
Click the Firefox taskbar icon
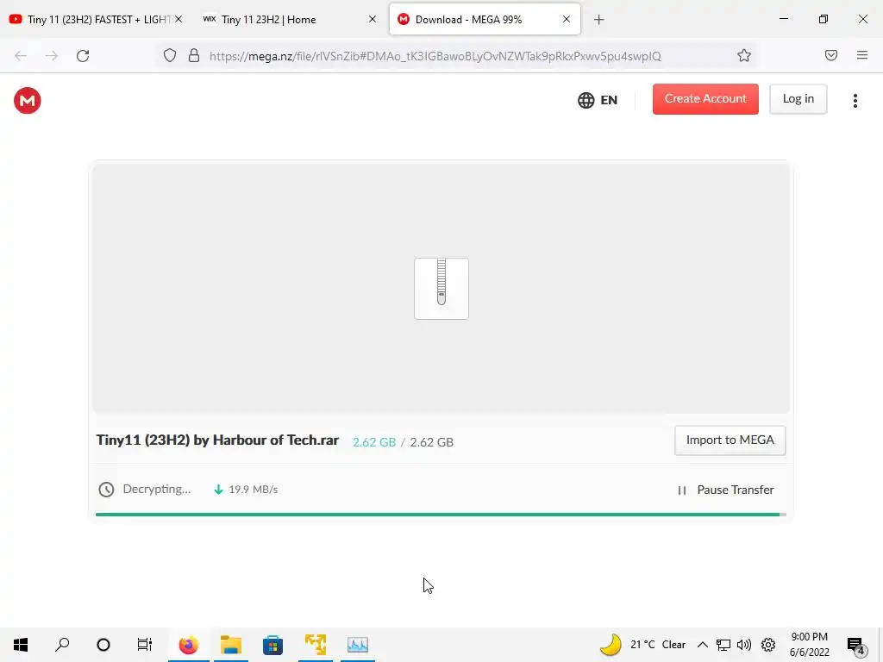click(189, 645)
